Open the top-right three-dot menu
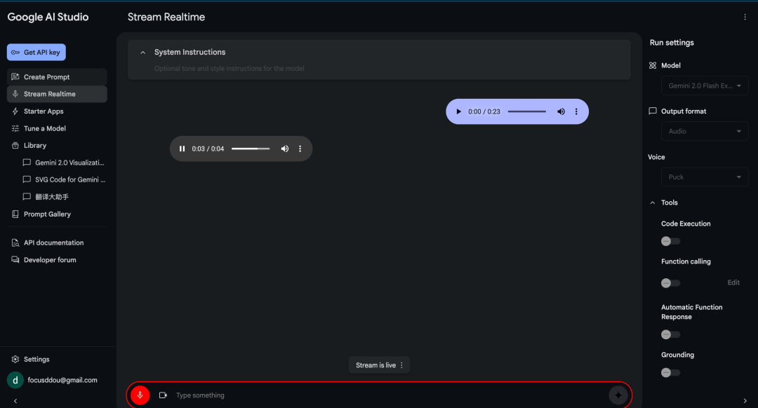 click(x=745, y=17)
